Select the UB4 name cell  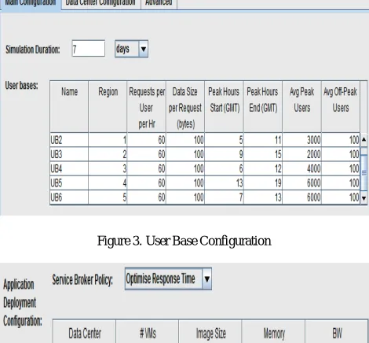[x=69, y=168]
